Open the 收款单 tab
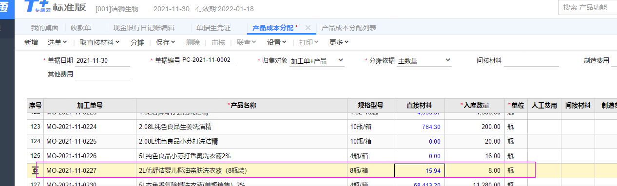This screenshot has height=186, width=617. pos(81,28)
